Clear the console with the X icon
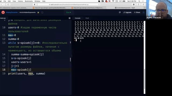 pos(142,22)
